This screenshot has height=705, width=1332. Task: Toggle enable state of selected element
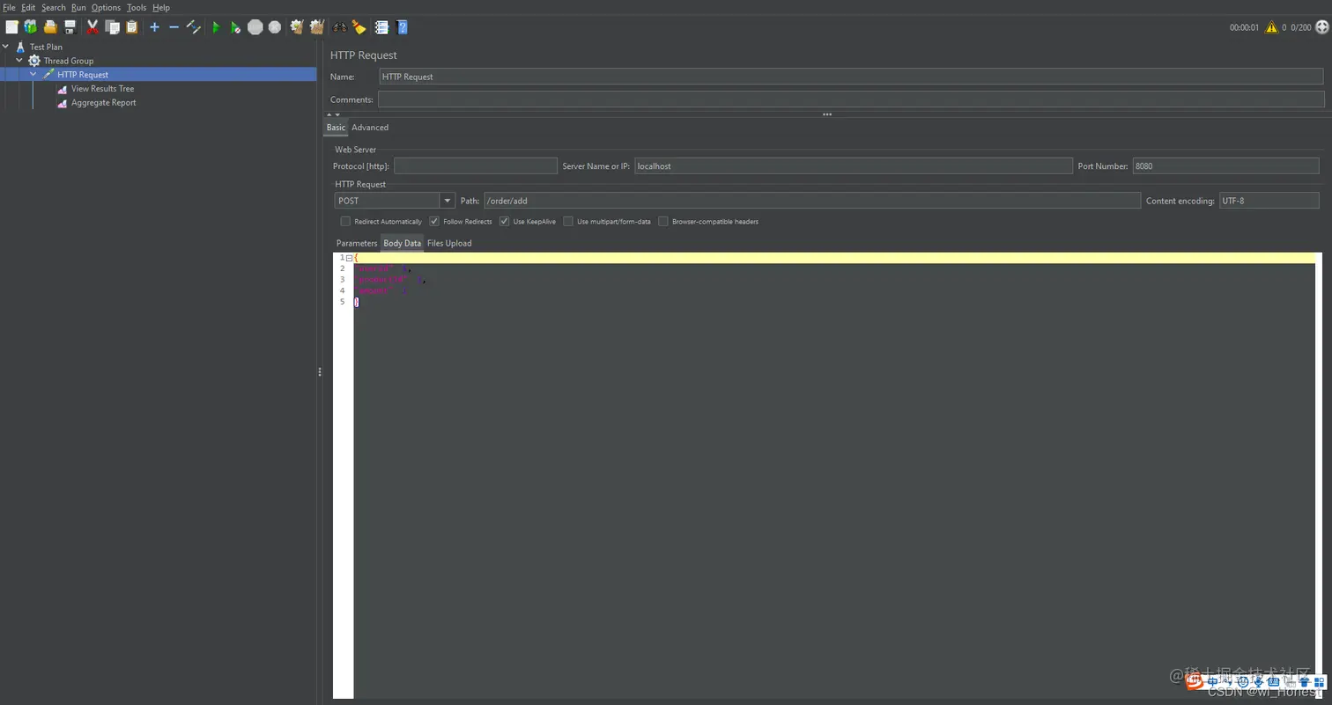[194, 27]
